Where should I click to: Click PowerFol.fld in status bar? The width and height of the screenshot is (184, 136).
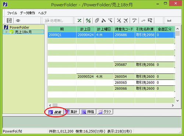[13, 131]
